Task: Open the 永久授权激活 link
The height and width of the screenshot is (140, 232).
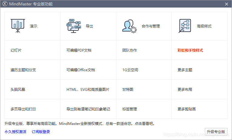Action: (15, 132)
